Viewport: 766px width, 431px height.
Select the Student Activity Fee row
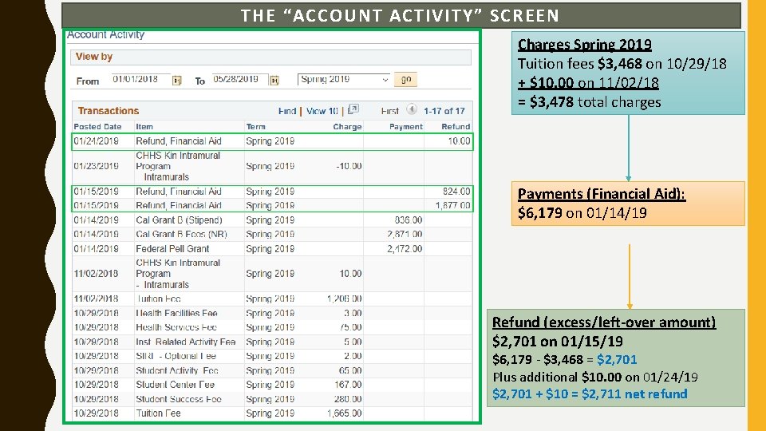click(x=273, y=370)
